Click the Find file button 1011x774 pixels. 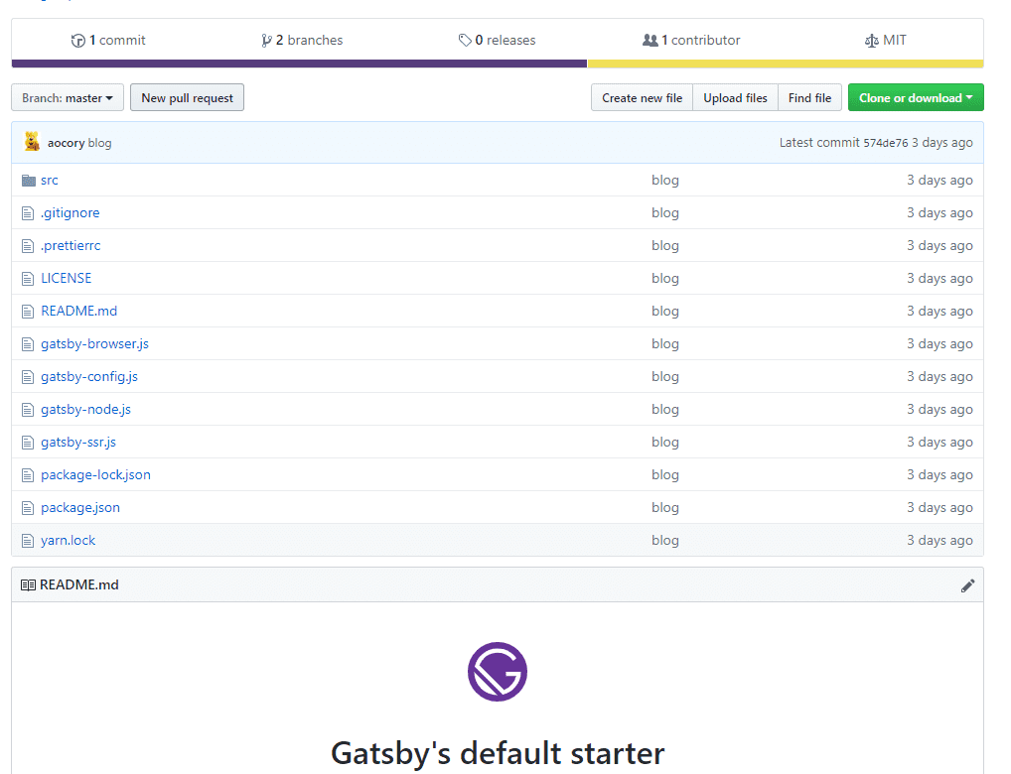tap(809, 97)
